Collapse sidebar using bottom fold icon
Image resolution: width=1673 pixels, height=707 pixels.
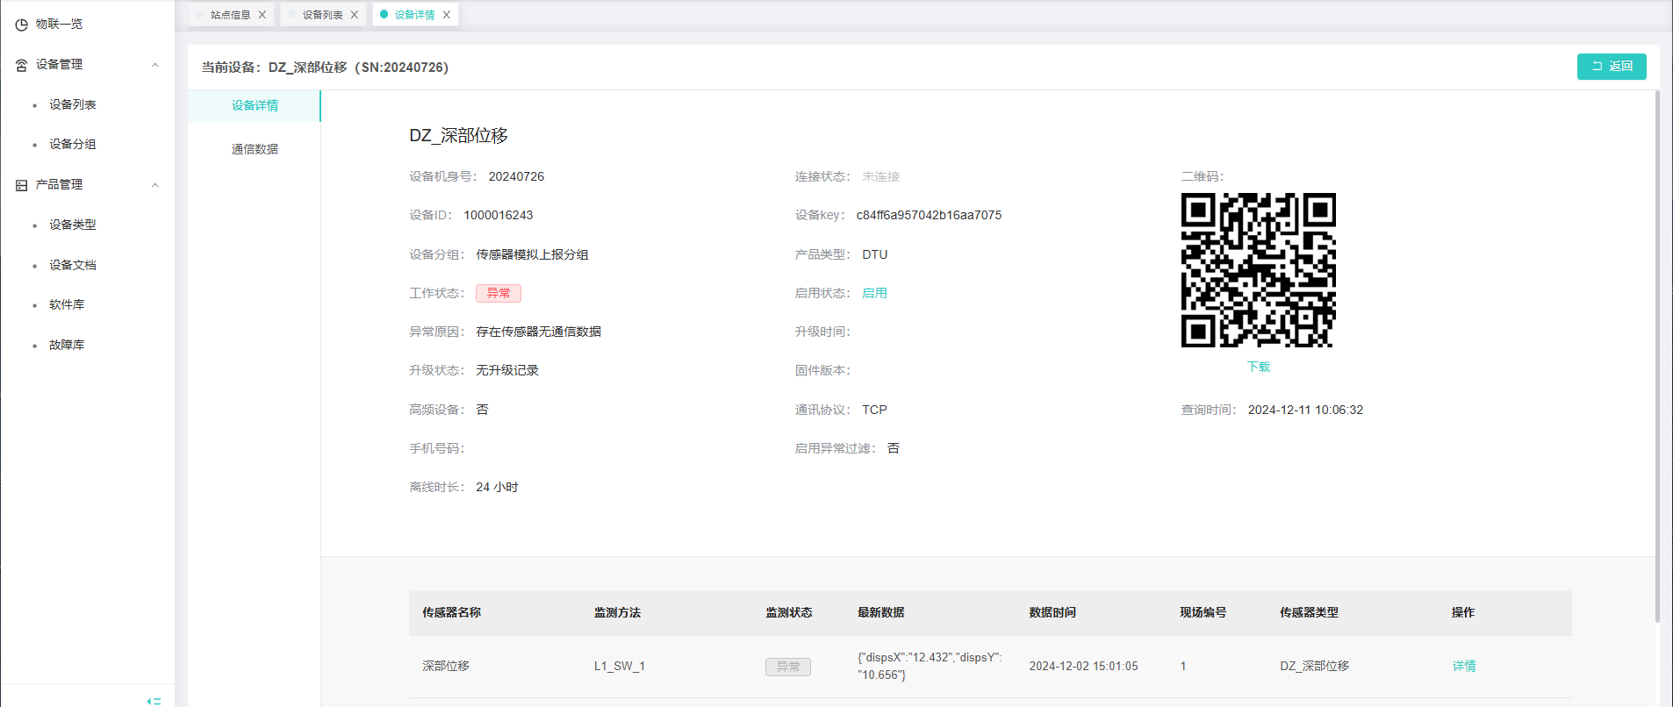[154, 700]
